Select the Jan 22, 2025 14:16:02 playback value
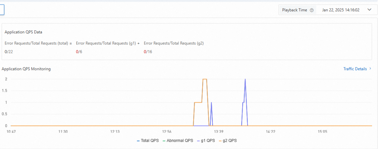This screenshot has height=149, width=378. (341, 10)
